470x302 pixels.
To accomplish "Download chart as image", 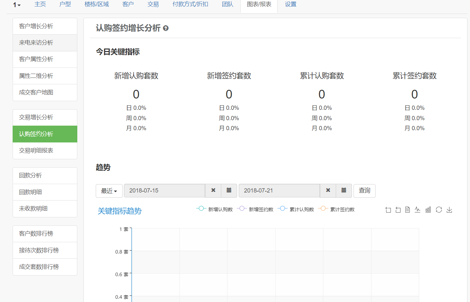I will point(449,210).
